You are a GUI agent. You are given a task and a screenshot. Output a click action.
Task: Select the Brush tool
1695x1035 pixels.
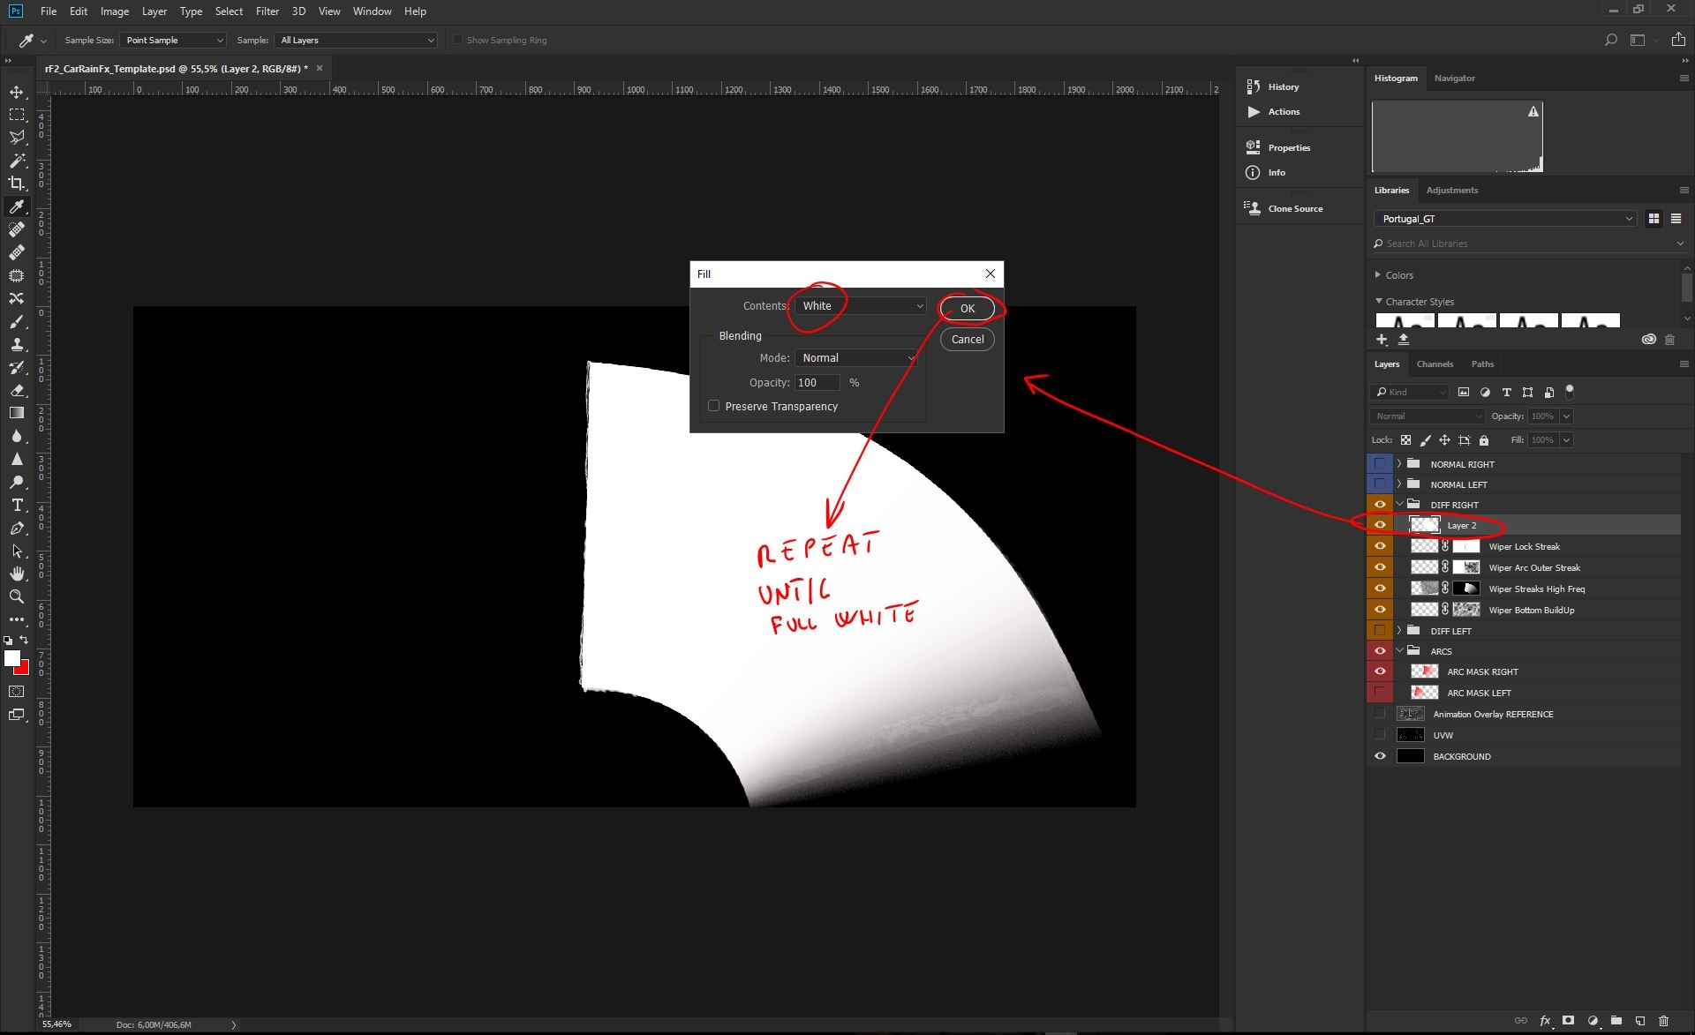point(17,321)
